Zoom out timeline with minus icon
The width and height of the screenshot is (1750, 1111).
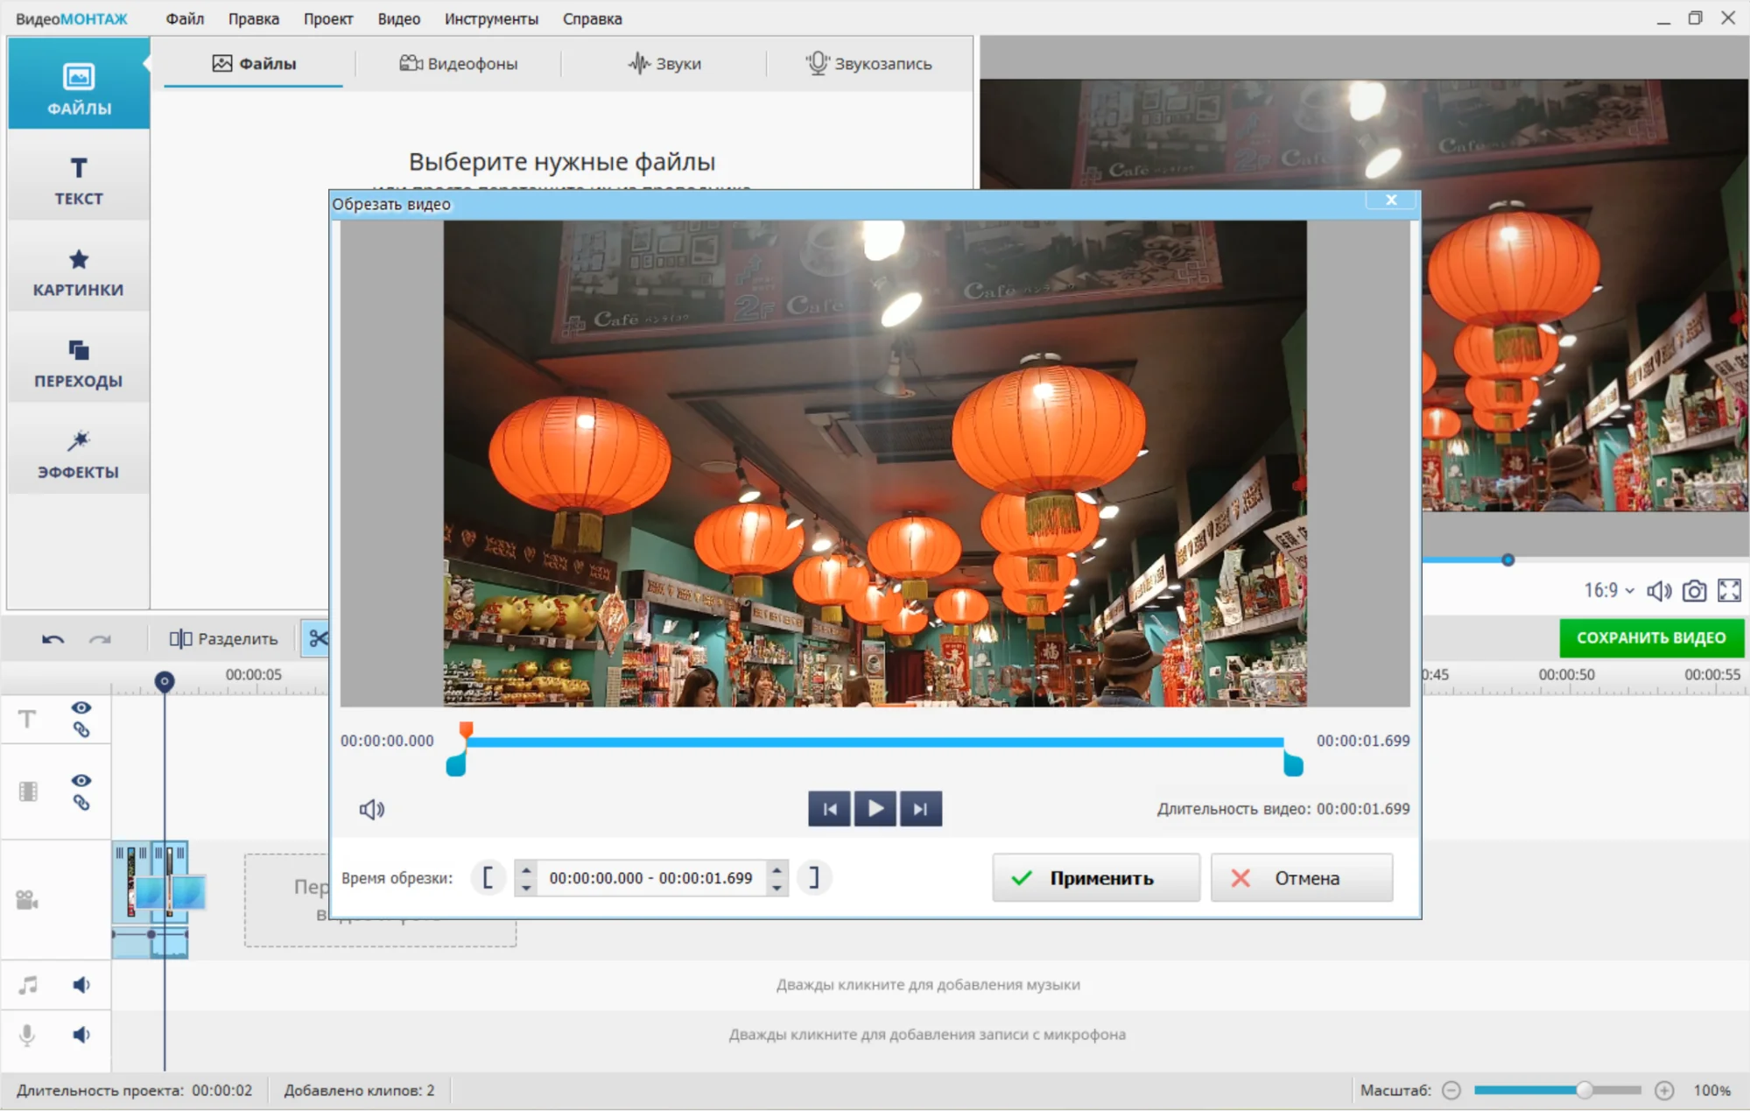click(x=1451, y=1090)
